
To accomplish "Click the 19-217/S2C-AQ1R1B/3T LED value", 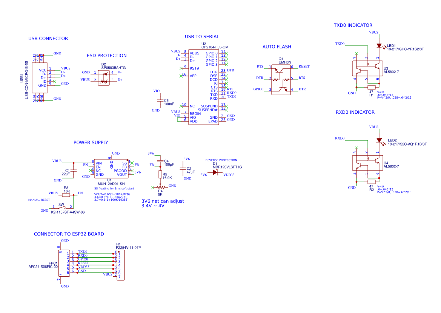I will [x=407, y=144].
